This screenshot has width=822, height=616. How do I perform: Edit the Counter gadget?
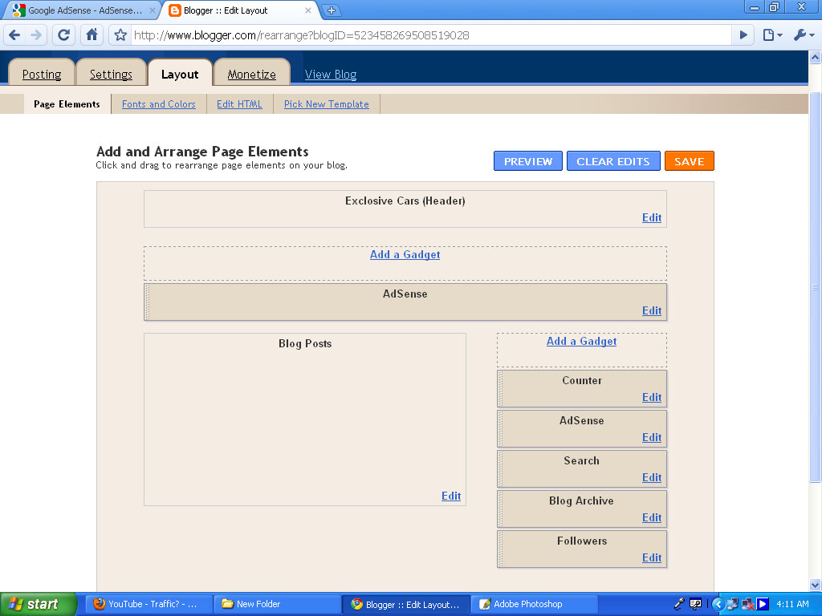coord(652,397)
